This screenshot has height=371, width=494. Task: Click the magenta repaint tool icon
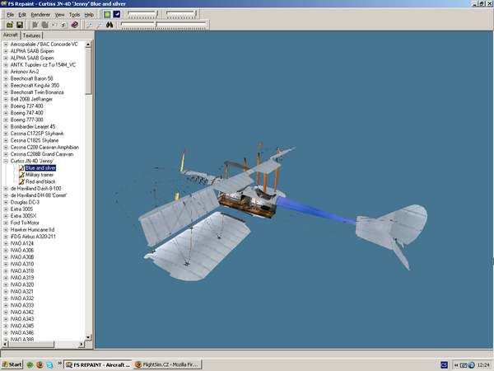pos(74,25)
